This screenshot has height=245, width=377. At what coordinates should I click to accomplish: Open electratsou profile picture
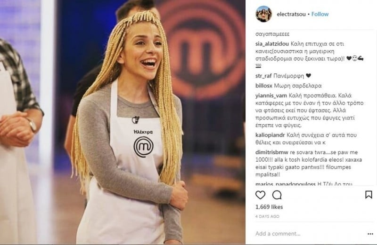click(x=263, y=14)
